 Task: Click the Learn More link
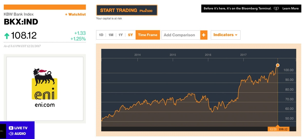(x=290, y=8)
